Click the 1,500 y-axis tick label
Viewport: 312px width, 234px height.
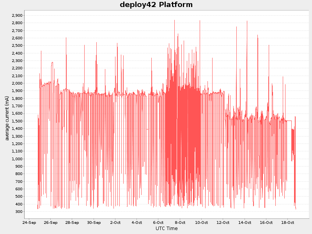pyautogui.click(x=18, y=121)
